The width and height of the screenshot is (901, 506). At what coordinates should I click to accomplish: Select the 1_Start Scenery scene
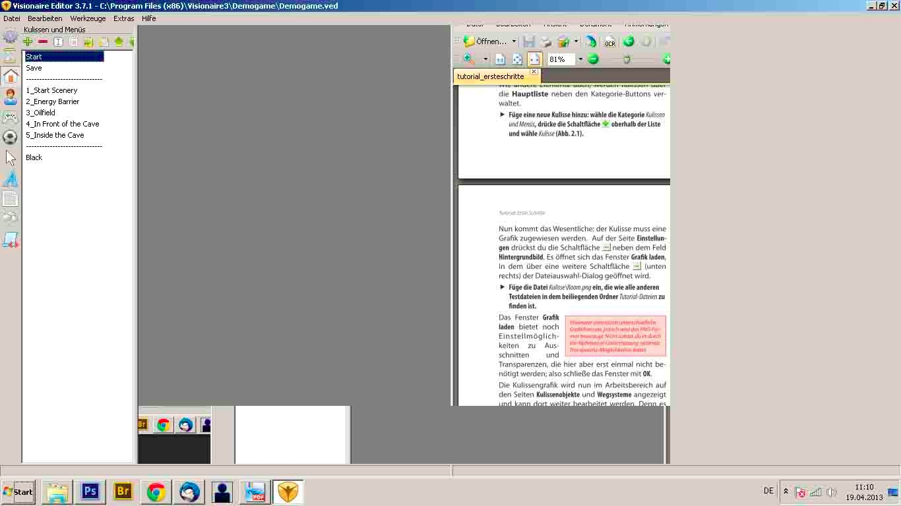[x=51, y=90]
